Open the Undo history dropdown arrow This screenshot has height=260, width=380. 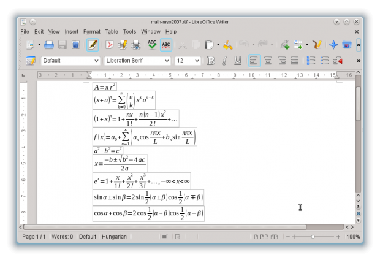click(x=253, y=44)
